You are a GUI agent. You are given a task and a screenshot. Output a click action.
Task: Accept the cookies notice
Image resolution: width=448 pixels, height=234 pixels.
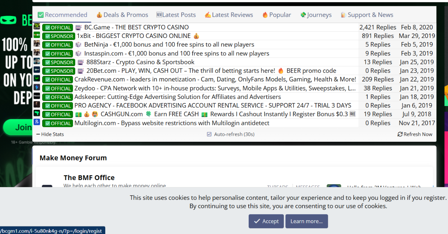click(266, 221)
